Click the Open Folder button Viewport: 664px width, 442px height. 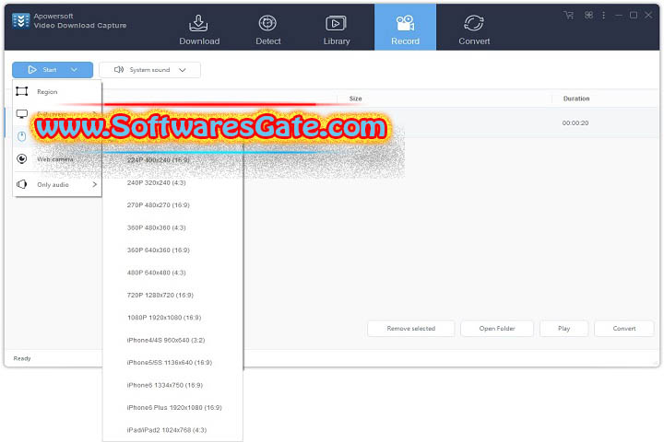[497, 329]
